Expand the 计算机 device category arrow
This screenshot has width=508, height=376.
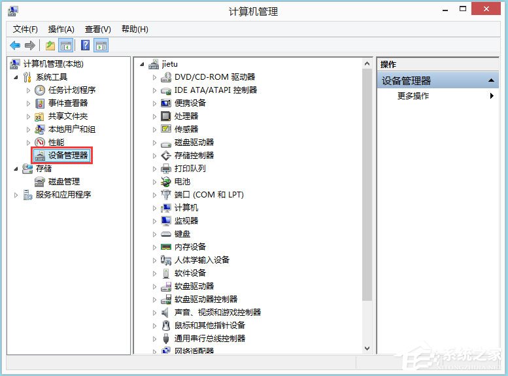click(154, 208)
